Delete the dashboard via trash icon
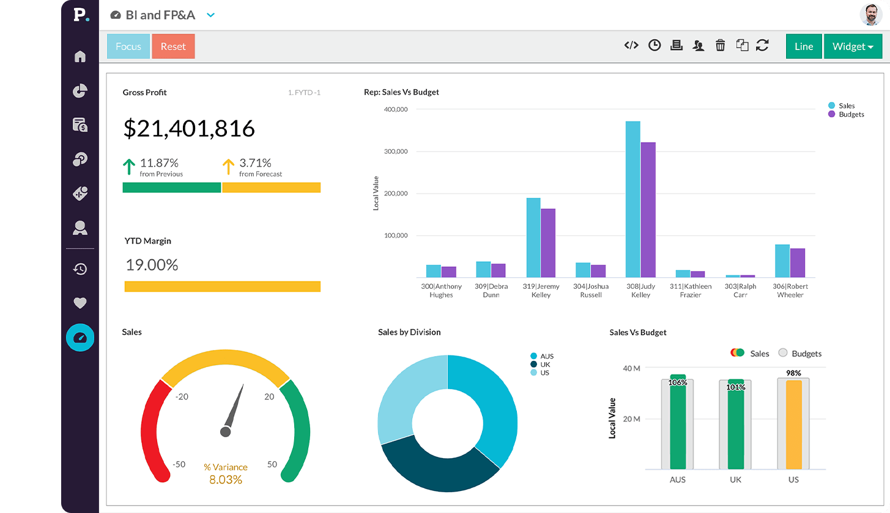Image resolution: width=890 pixels, height=513 pixels. point(721,45)
